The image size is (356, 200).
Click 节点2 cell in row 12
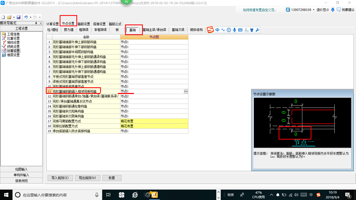[154, 96]
